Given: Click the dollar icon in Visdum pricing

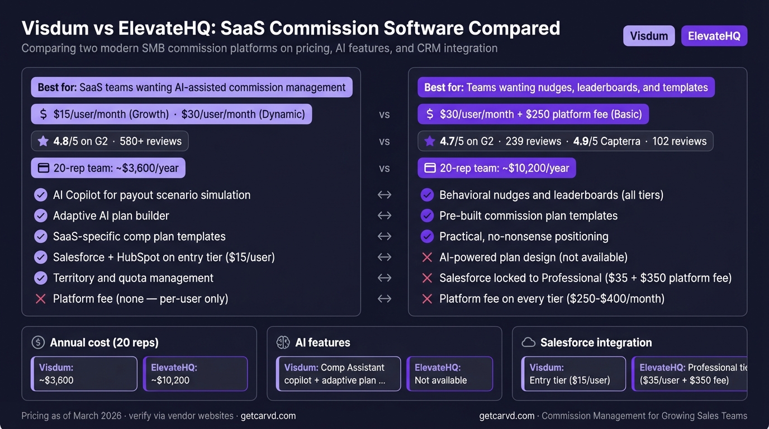Looking at the screenshot, I should click(43, 115).
